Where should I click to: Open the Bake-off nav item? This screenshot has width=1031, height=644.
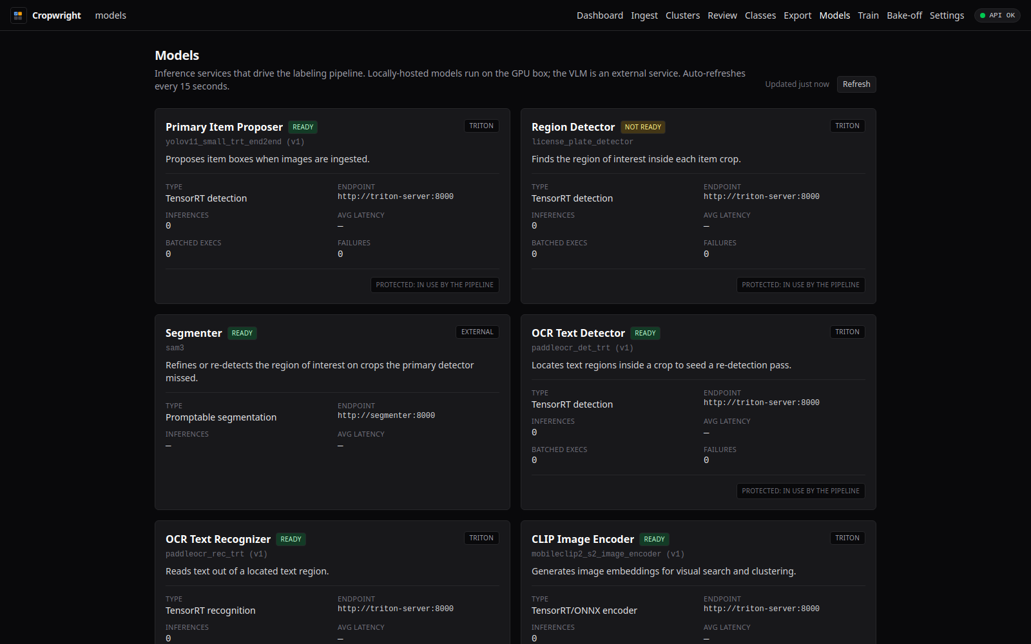click(904, 15)
